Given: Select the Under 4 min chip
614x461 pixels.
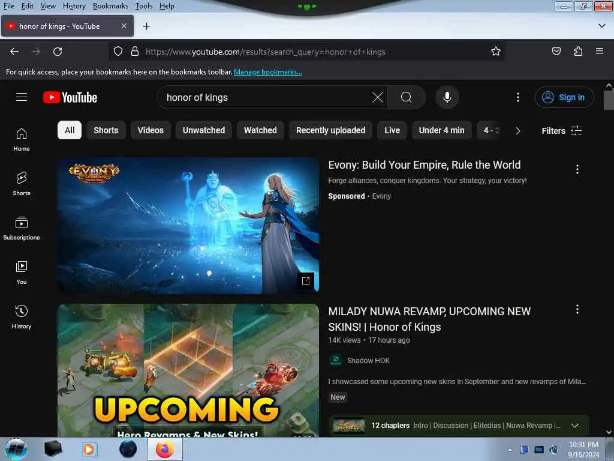Looking at the screenshot, I should 441,130.
